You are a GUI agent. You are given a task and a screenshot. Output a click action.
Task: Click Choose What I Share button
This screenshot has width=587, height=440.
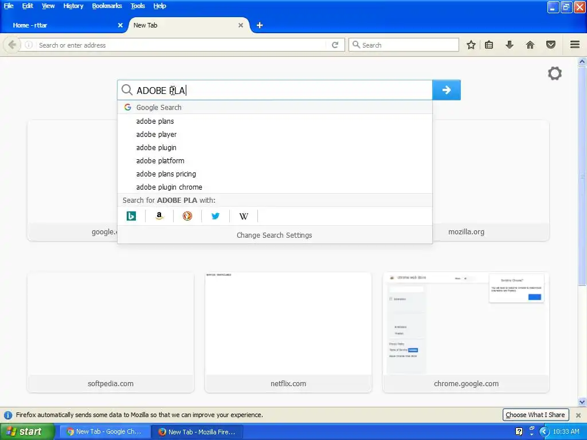[x=535, y=415]
